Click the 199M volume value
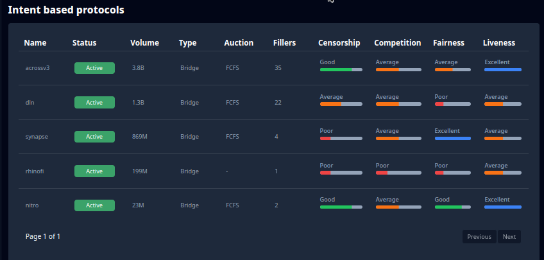The image size is (544, 260). 139,171
